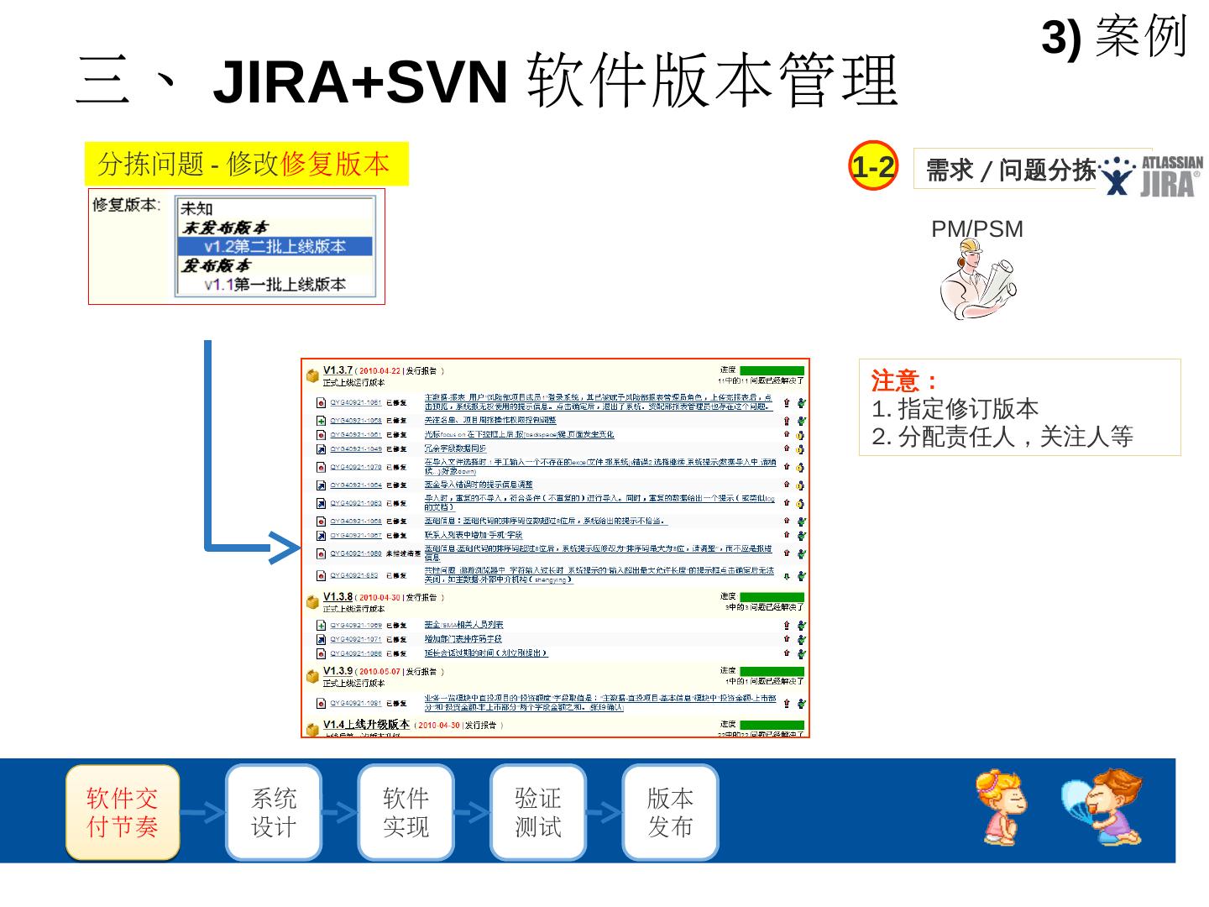Click issue type icon for 关注名单、项目周报 row
The width and height of the screenshot is (1209, 907).
pos(321,421)
